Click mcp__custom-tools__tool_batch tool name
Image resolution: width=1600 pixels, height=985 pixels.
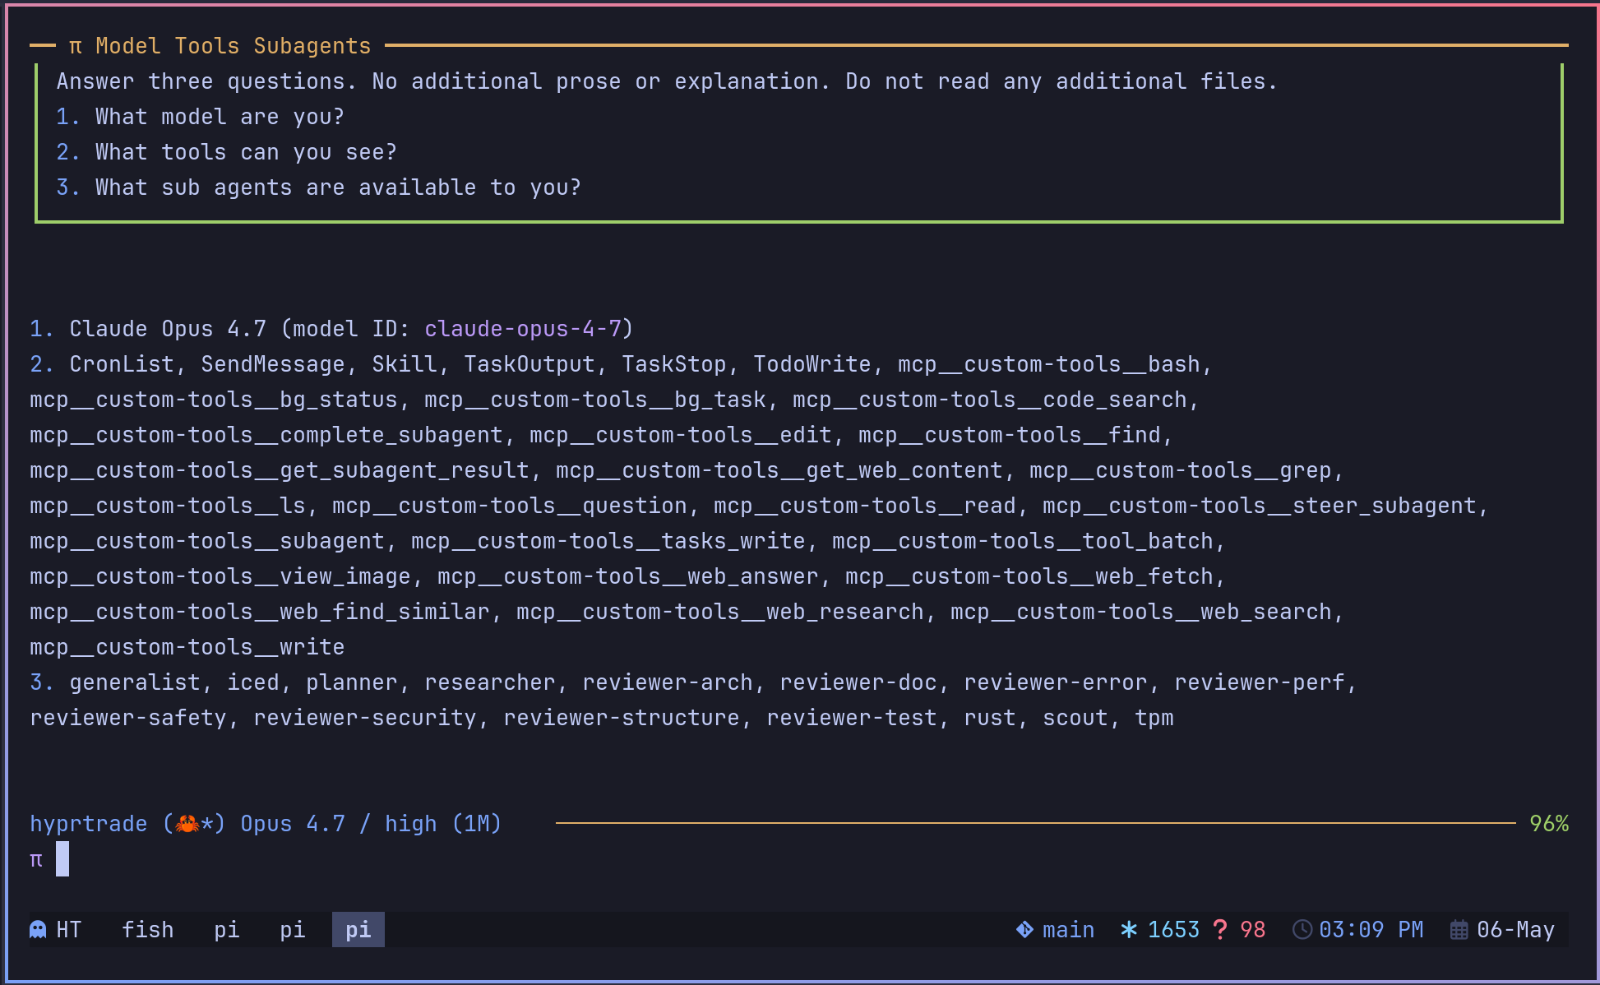coord(1023,541)
